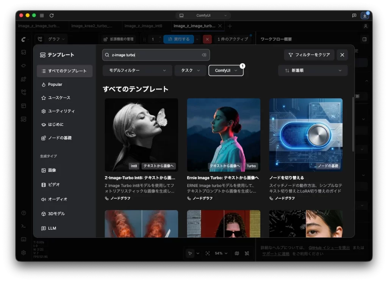The image size is (388, 282).
Task: Select the ユーティリティ category
Action: [64, 111]
